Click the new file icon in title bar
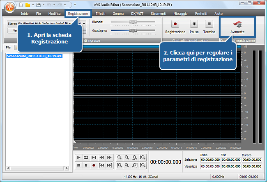The height and width of the screenshot is (182, 267). click(x=19, y=5)
